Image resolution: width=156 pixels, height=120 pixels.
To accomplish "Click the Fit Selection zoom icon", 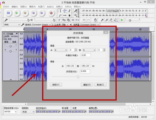I will pos(111,20).
